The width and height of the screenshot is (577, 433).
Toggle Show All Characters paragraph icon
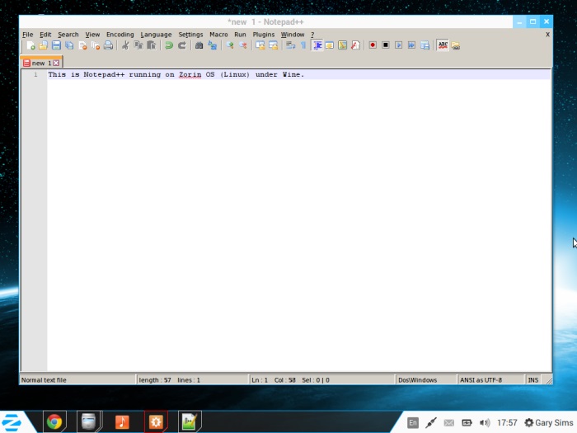(x=303, y=45)
